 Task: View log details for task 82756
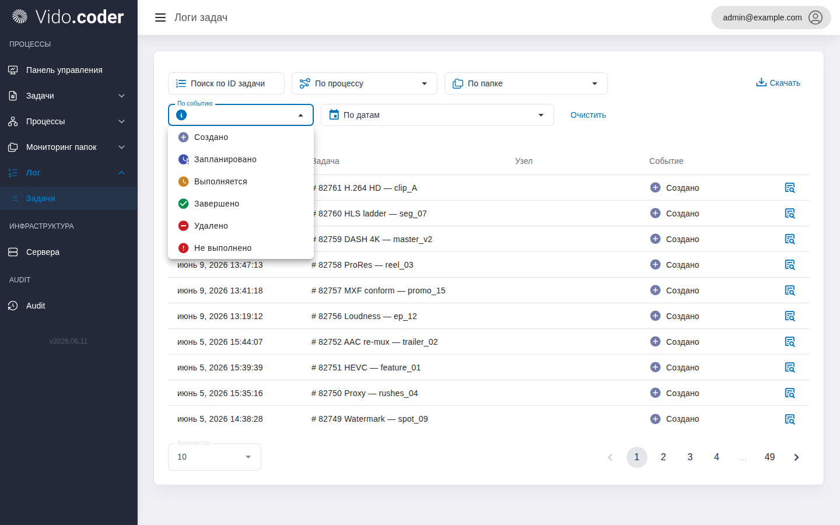point(790,316)
